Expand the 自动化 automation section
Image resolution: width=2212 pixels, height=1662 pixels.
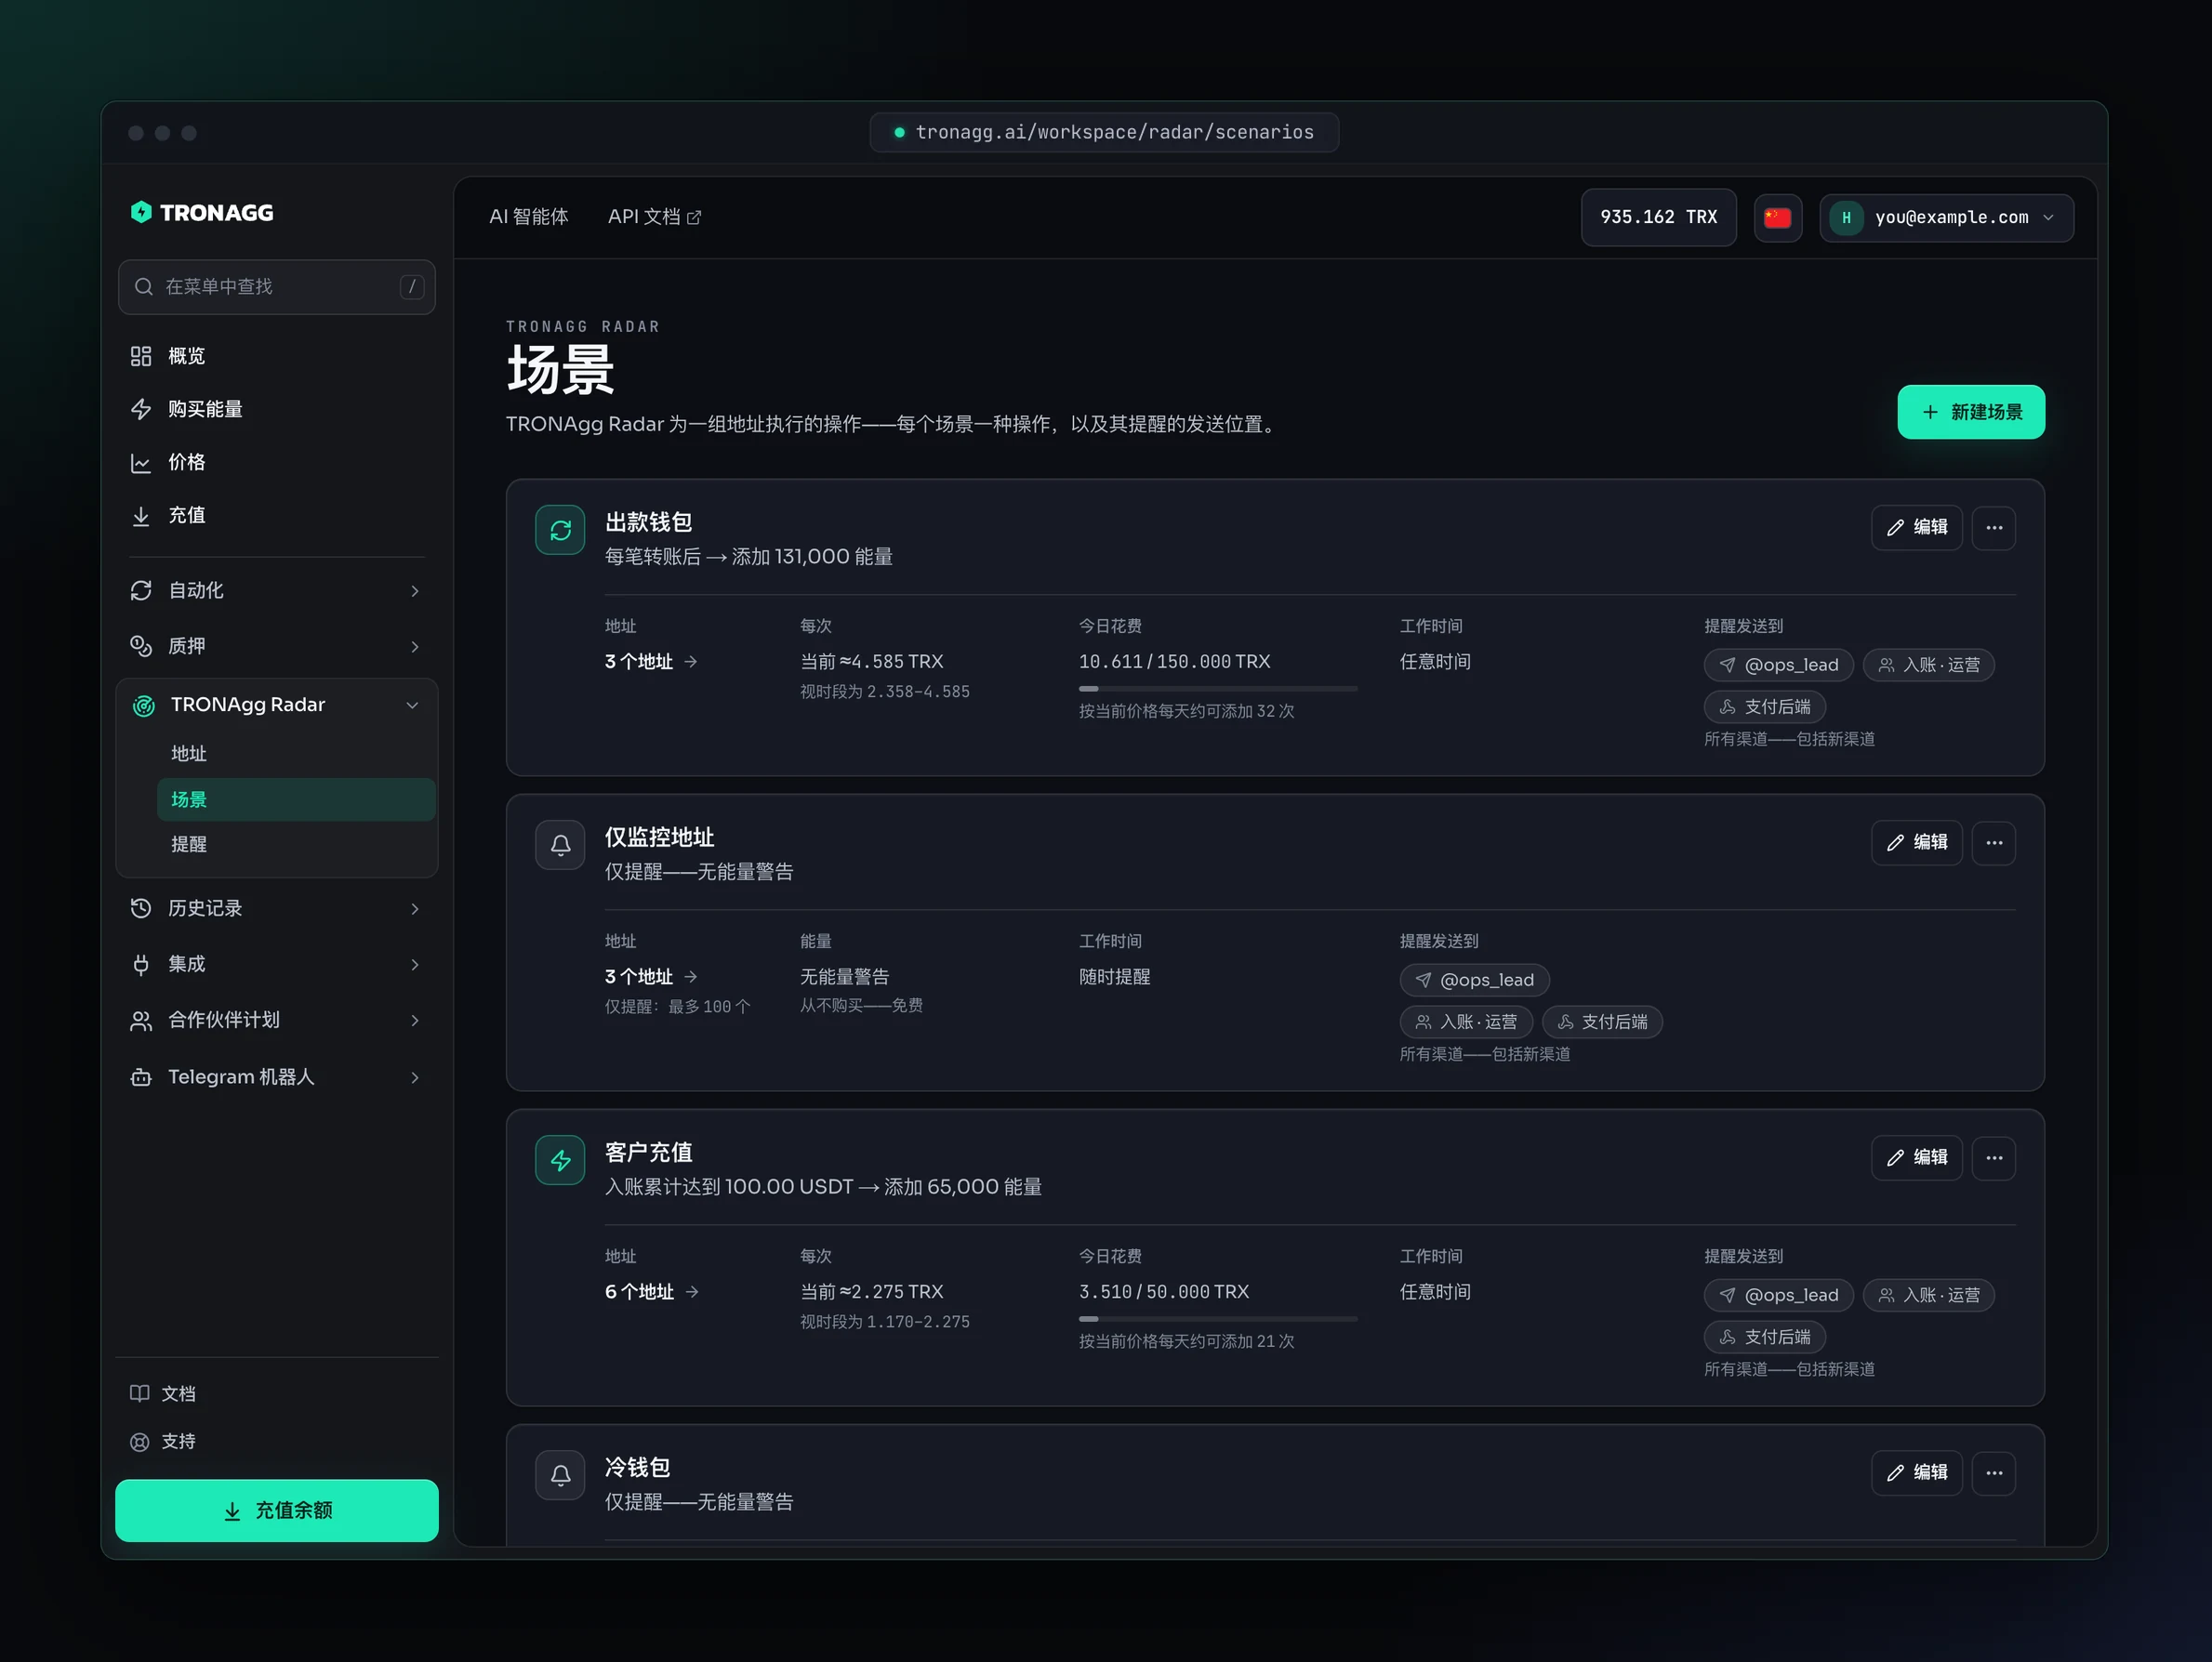[277, 590]
